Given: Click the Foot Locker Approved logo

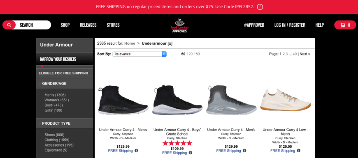Looking at the screenshot, I should click(179, 25).
